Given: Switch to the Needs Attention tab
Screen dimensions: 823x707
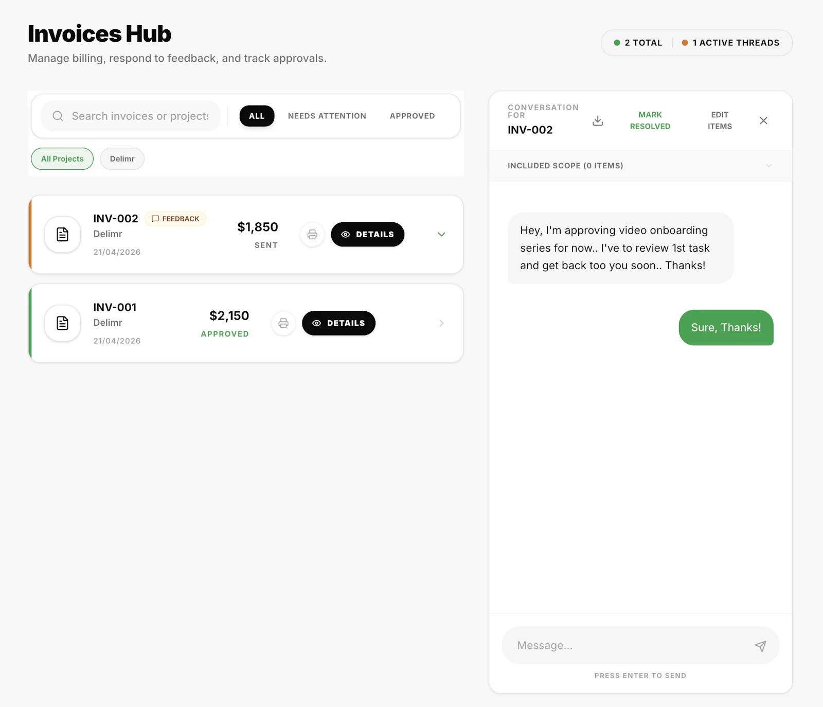Looking at the screenshot, I should coord(327,116).
